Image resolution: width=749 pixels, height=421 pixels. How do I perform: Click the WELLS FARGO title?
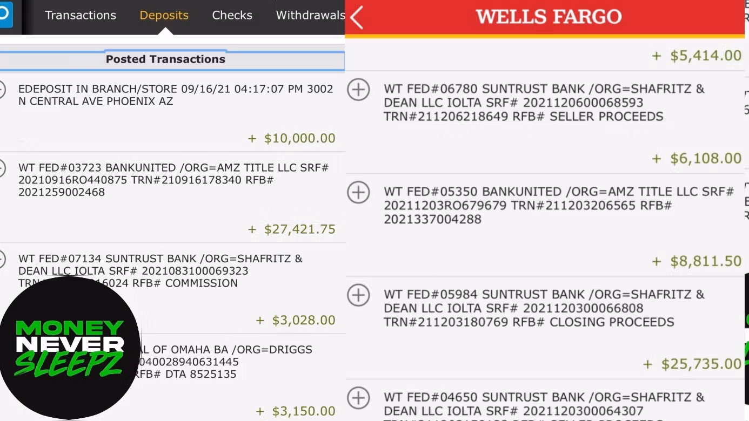coord(549,17)
